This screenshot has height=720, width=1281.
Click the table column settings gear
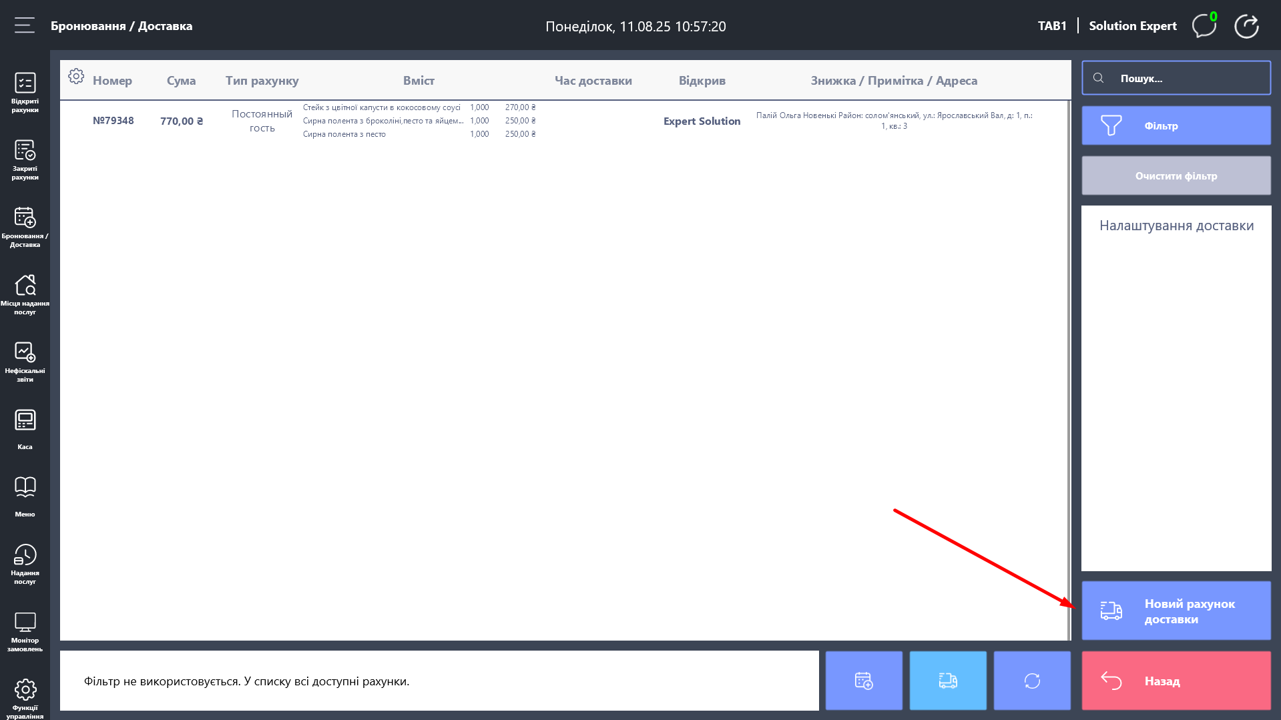tap(76, 77)
